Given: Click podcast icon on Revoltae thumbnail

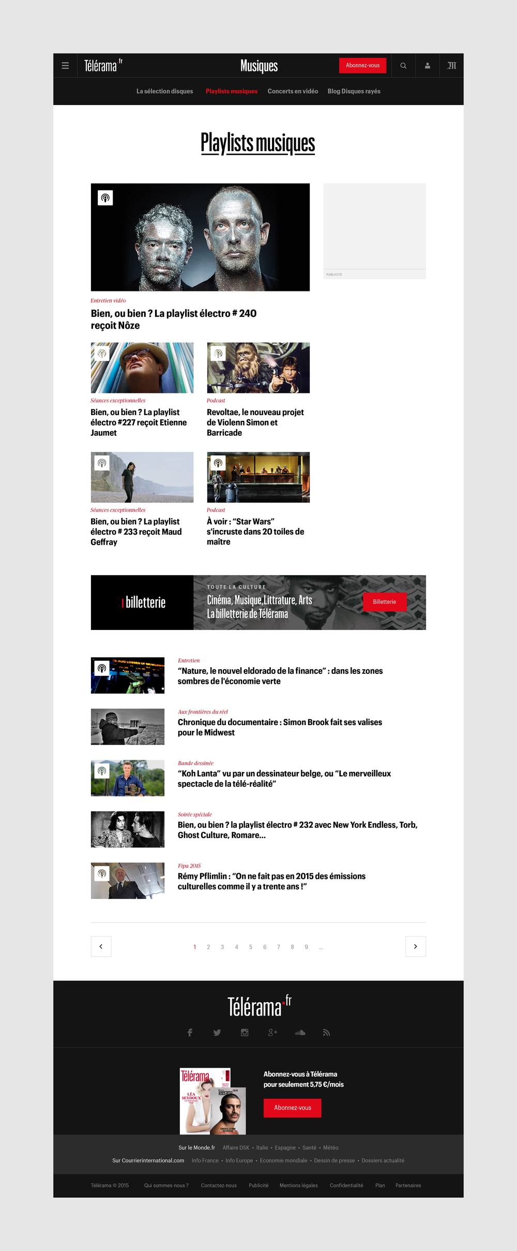Looking at the screenshot, I should coord(219,354).
